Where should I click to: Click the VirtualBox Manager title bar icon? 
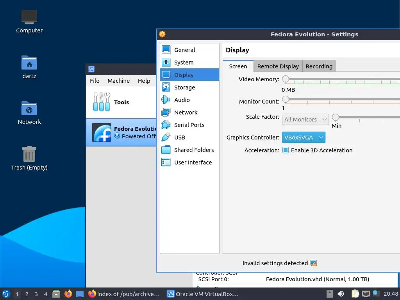[x=91, y=69]
